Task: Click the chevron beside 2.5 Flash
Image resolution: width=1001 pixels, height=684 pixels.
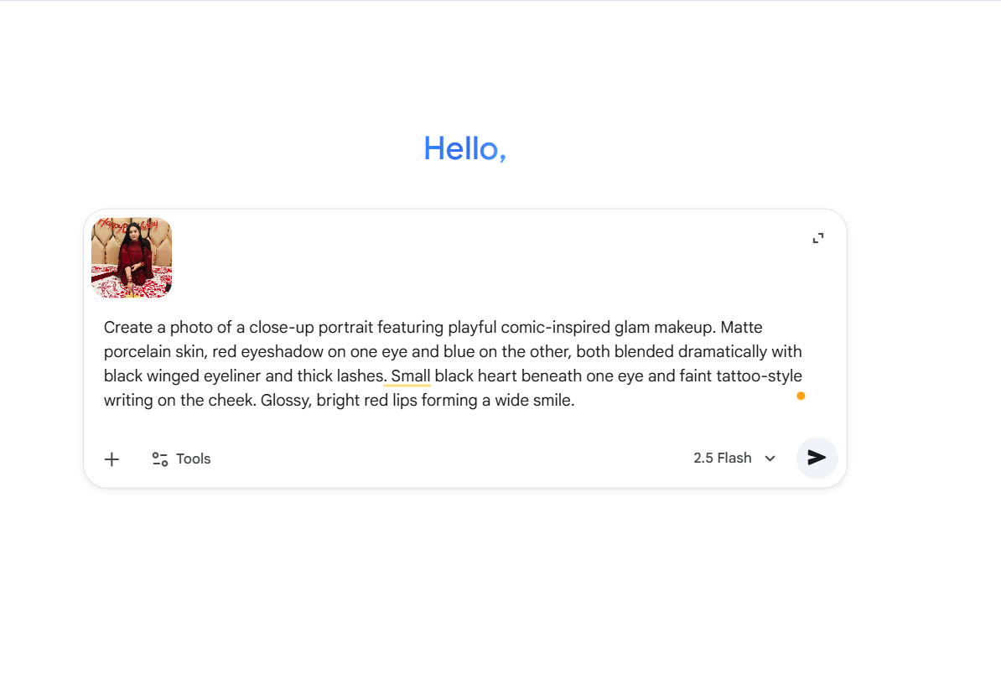Action: (770, 459)
